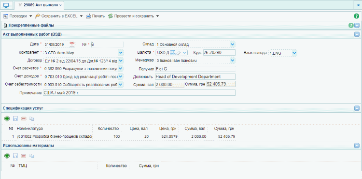
Task: Click quantity cell 100
Action: tap(117, 137)
